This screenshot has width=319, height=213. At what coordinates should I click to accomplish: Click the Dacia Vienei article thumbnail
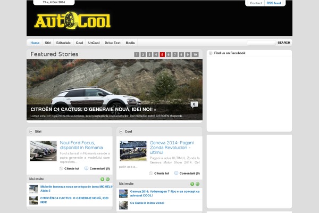tap(123, 205)
